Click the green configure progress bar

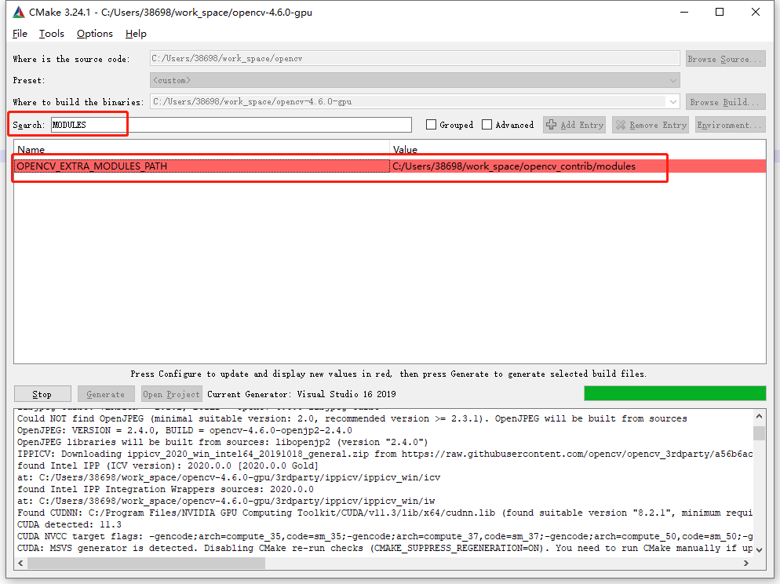(x=675, y=393)
